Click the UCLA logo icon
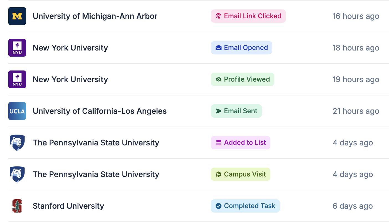This screenshot has height=222, width=389. coord(17,111)
